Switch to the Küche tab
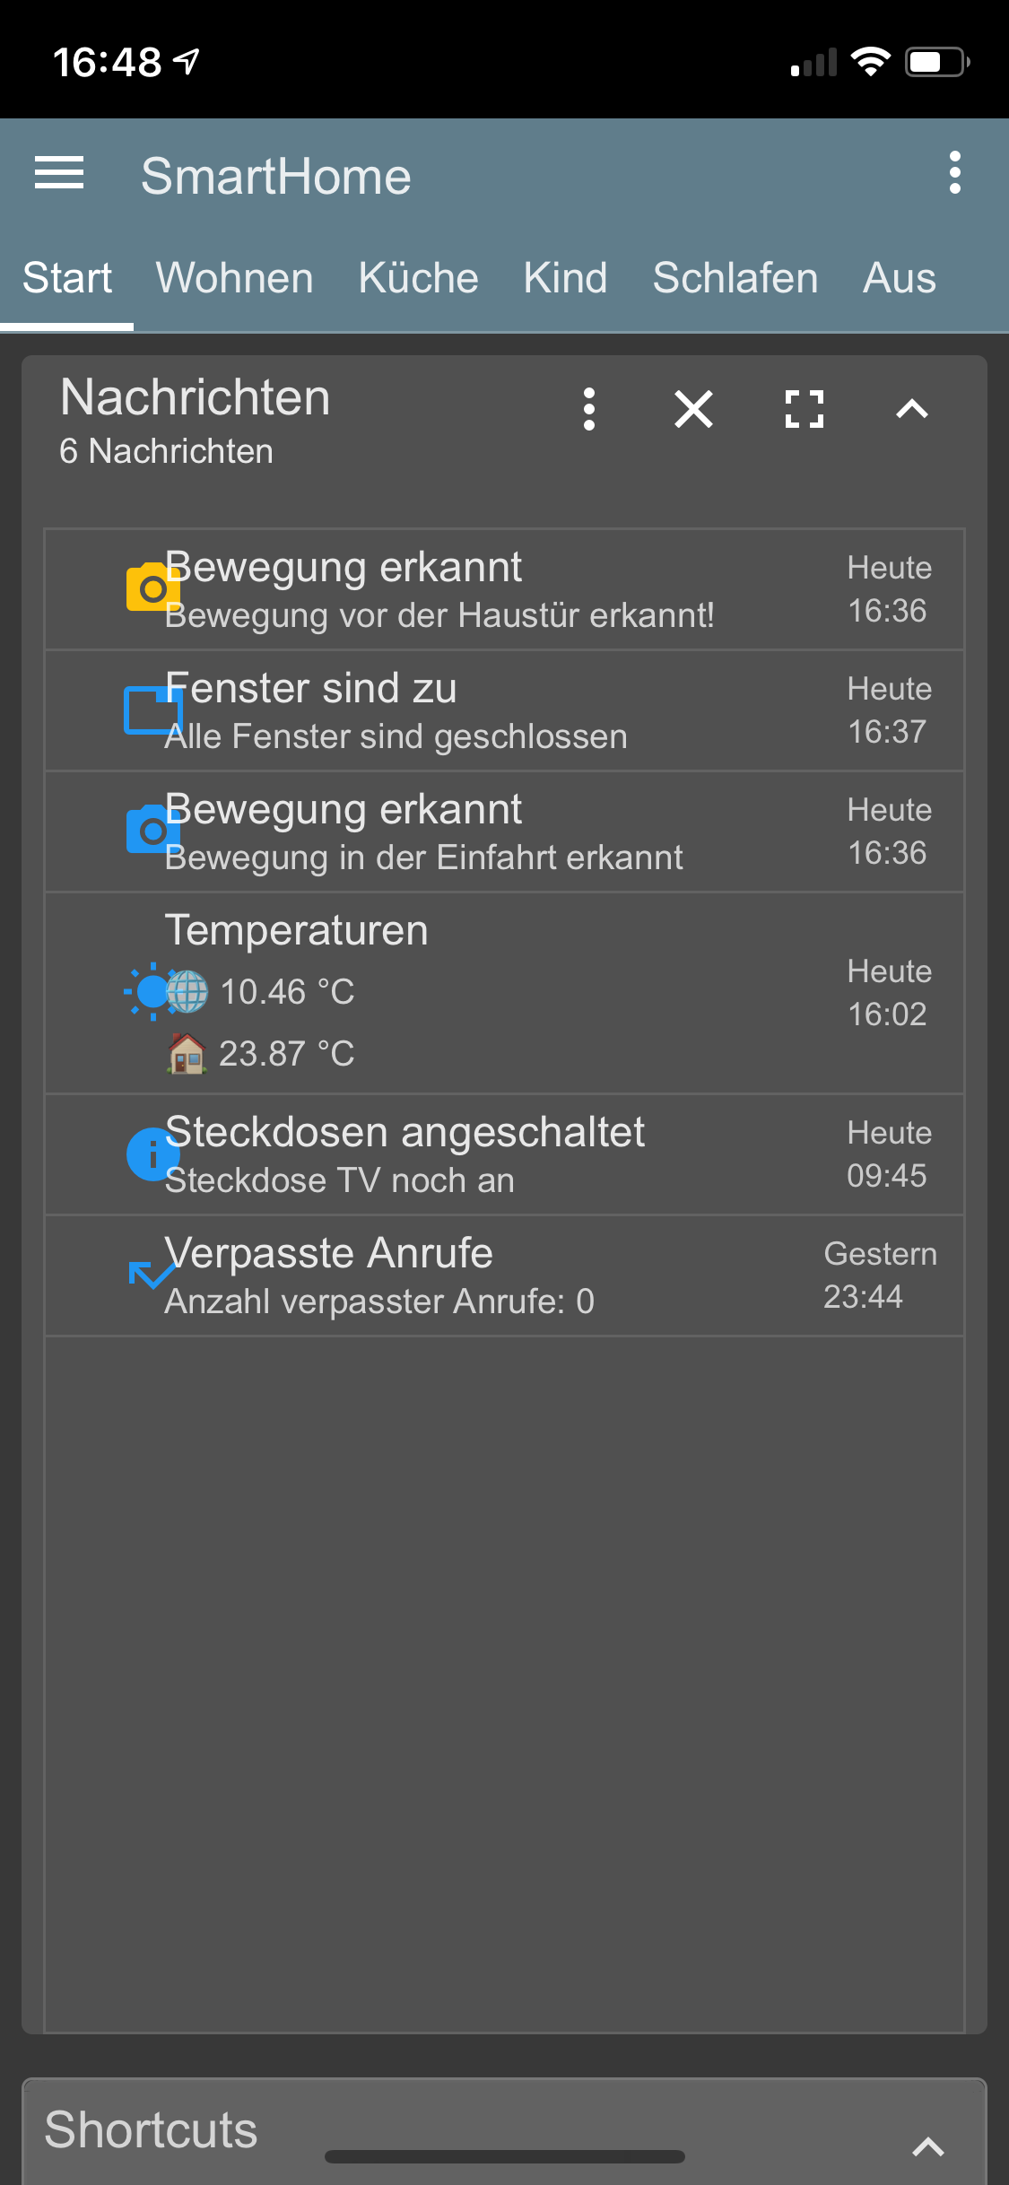This screenshot has width=1009, height=2185. (x=418, y=278)
